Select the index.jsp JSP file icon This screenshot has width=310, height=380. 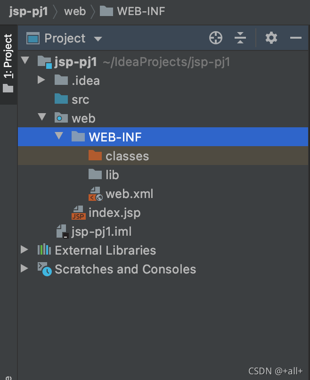tap(79, 213)
